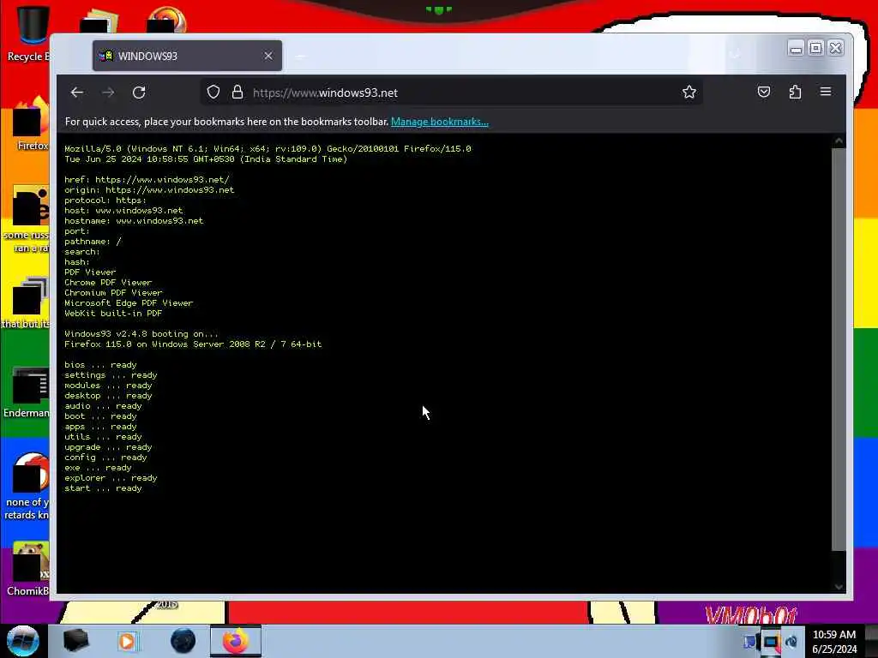
Task: Select the ChomikB desktop icon
Action: point(28,569)
